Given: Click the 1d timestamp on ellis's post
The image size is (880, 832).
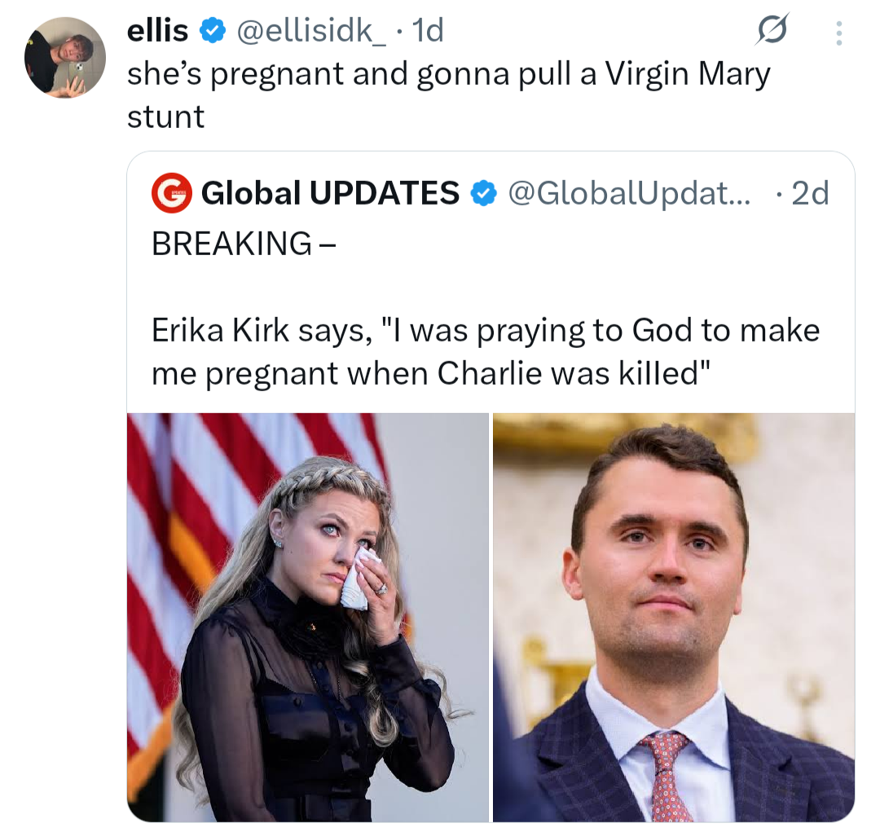Looking at the screenshot, I should [428, 31].
